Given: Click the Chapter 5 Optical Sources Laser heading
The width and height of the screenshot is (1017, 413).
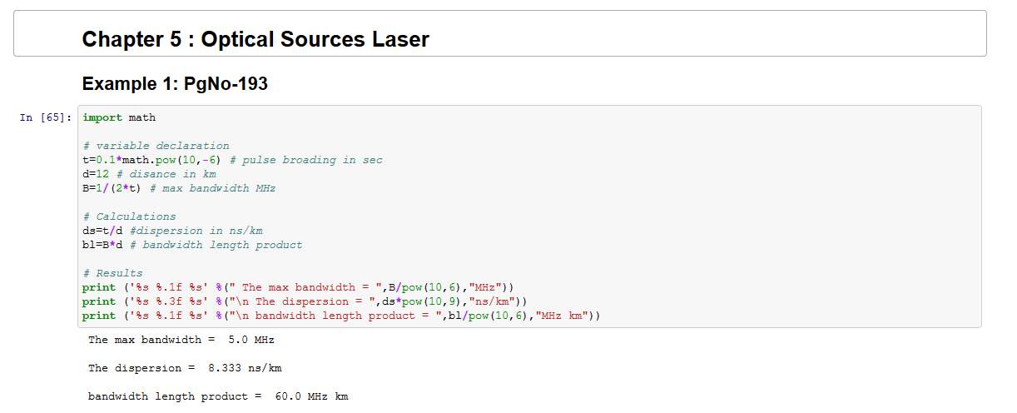Looking at the screenshot, I should [255, 39].
